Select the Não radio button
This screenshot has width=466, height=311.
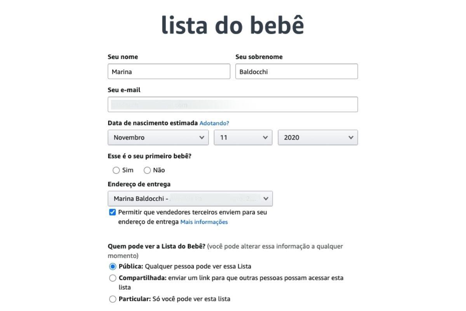[x=147, y=170]
